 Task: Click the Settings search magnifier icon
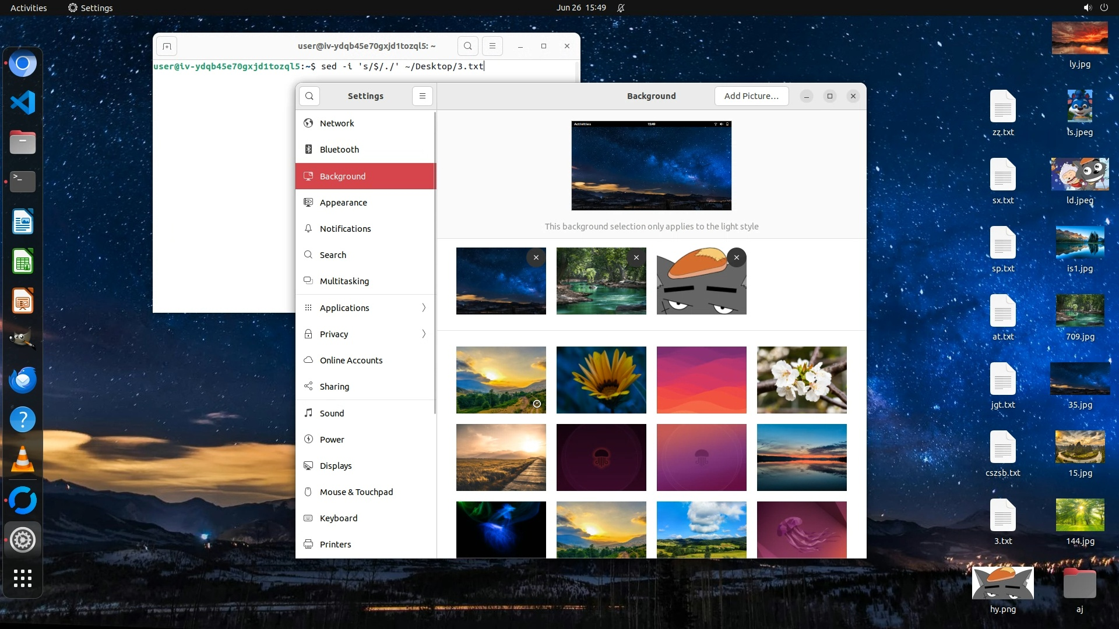pyautogui.click(x=309, y=96)
